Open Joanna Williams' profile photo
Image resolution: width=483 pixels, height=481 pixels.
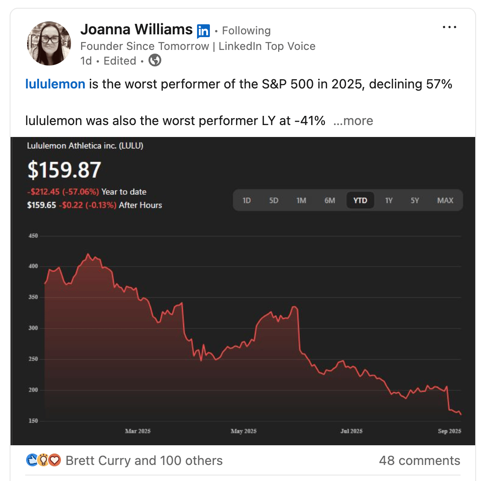click(49, 44)
